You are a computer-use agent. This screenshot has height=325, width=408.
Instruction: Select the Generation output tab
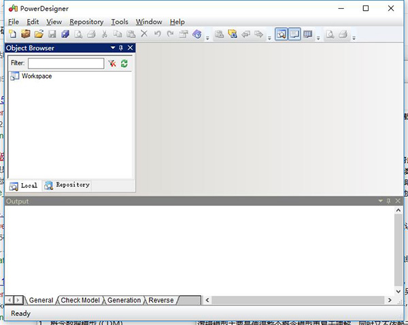coord(124,301)
